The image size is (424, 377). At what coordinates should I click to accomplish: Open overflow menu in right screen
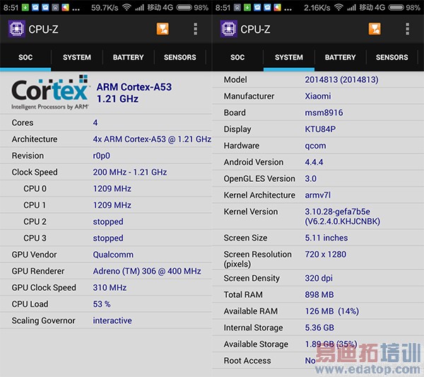407,29
